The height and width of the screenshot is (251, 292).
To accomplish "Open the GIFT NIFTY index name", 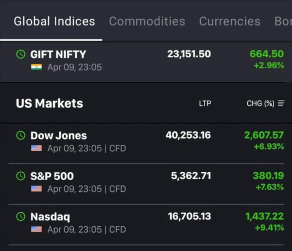I will point(58,54).
